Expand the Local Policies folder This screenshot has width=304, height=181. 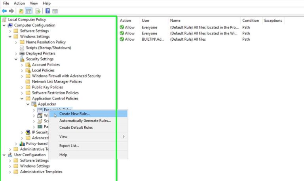[22, 70]
